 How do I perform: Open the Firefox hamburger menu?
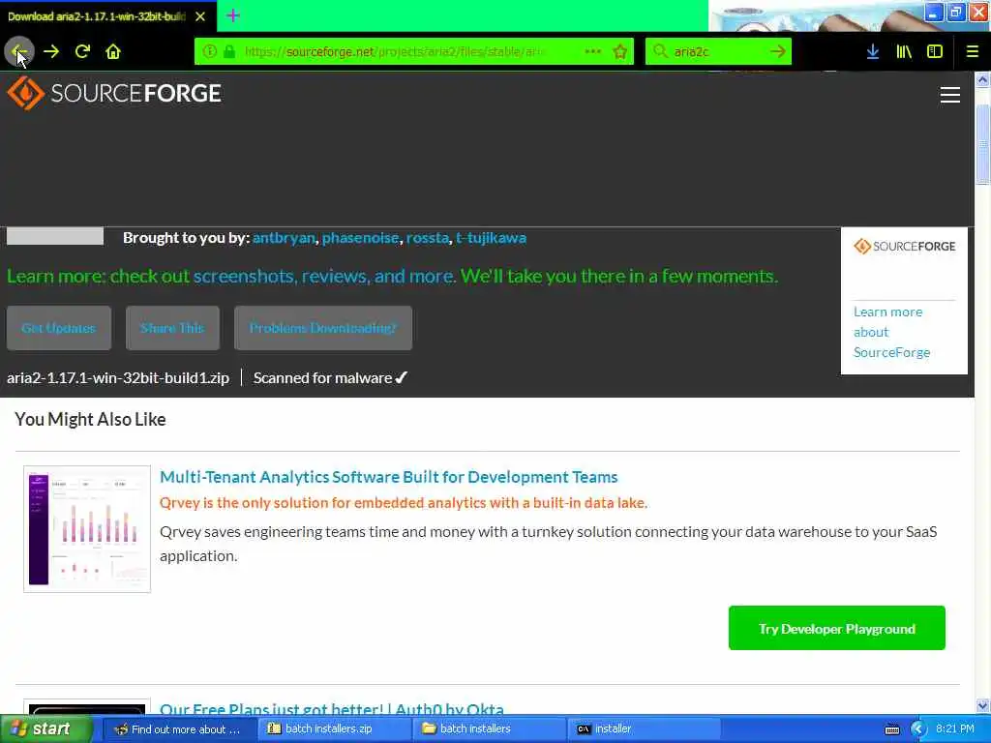(972, 52)
